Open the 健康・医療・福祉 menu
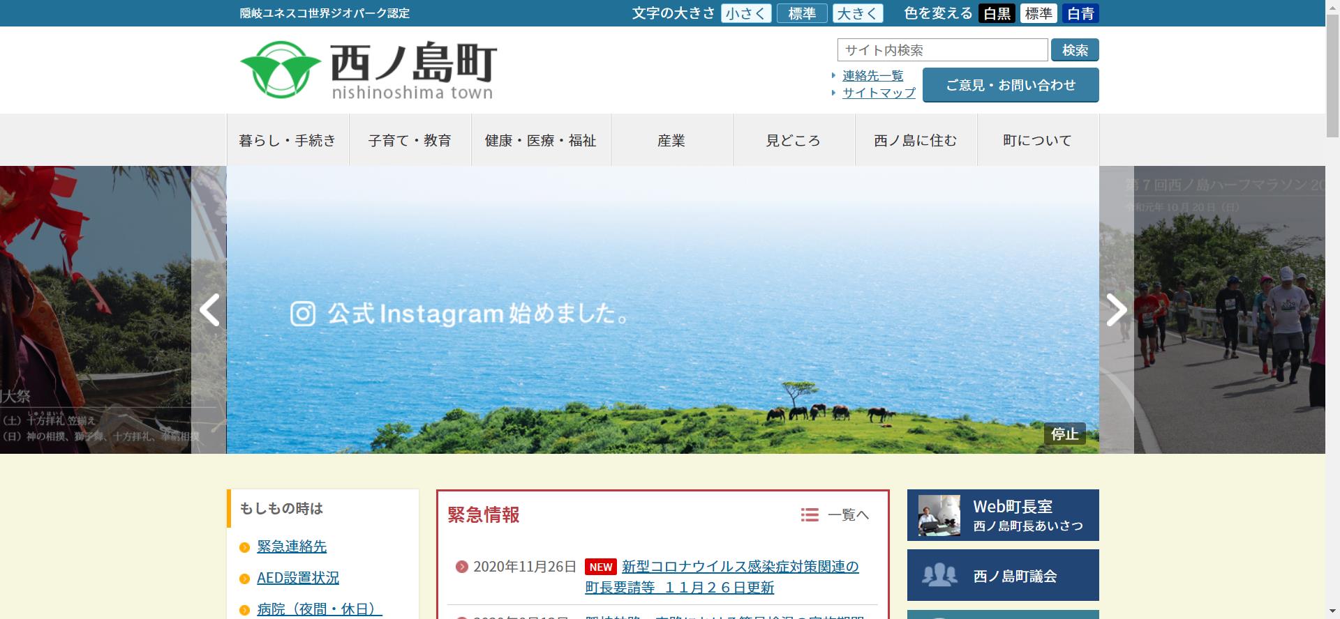1340x619 pixels. point(541,140)
